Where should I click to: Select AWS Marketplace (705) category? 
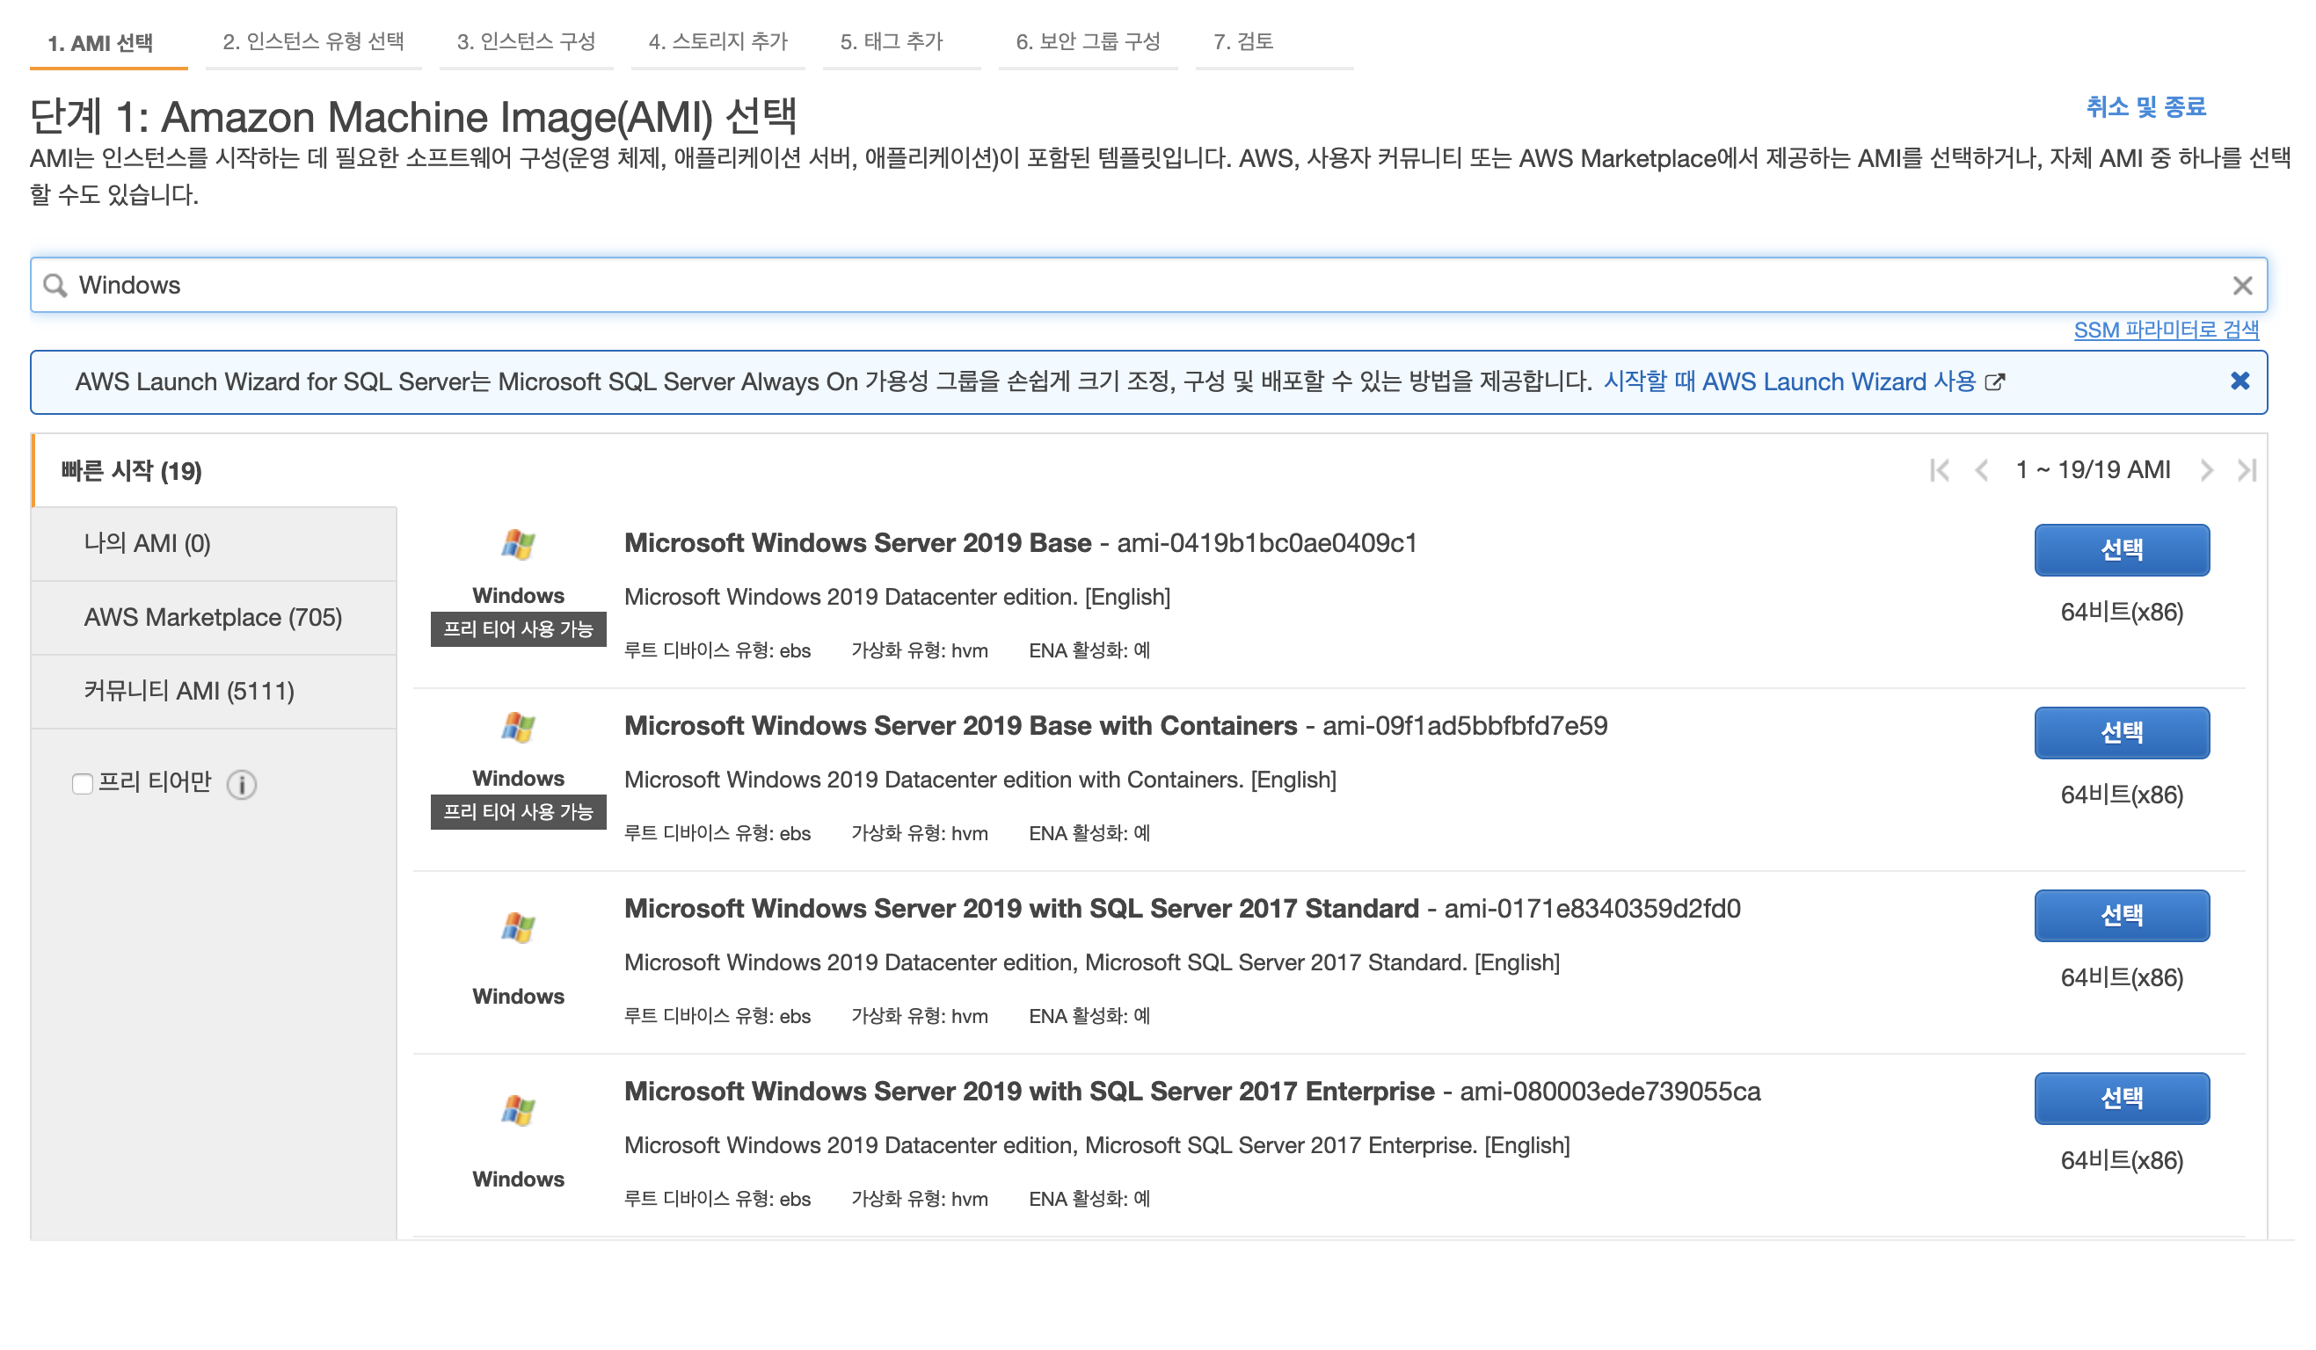point(215,617)
